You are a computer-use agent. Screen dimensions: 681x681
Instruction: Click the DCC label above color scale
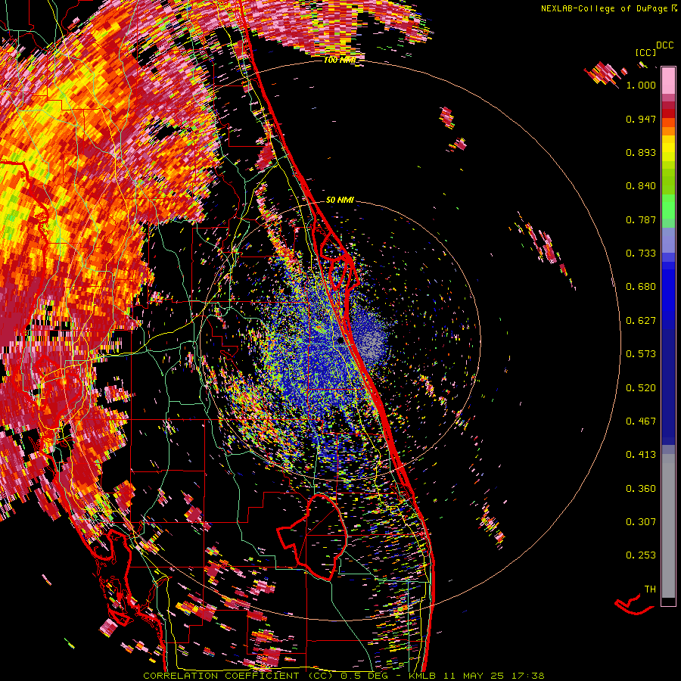[x=664, y=45]
